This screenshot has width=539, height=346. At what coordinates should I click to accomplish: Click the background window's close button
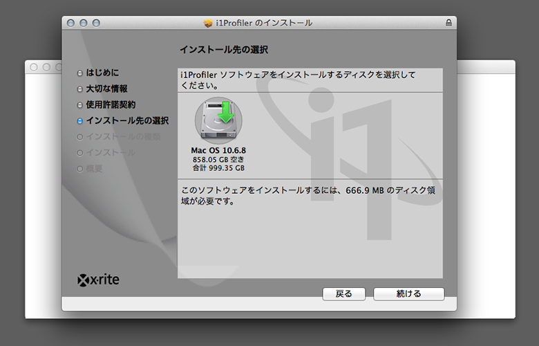(x=34, y=67)
